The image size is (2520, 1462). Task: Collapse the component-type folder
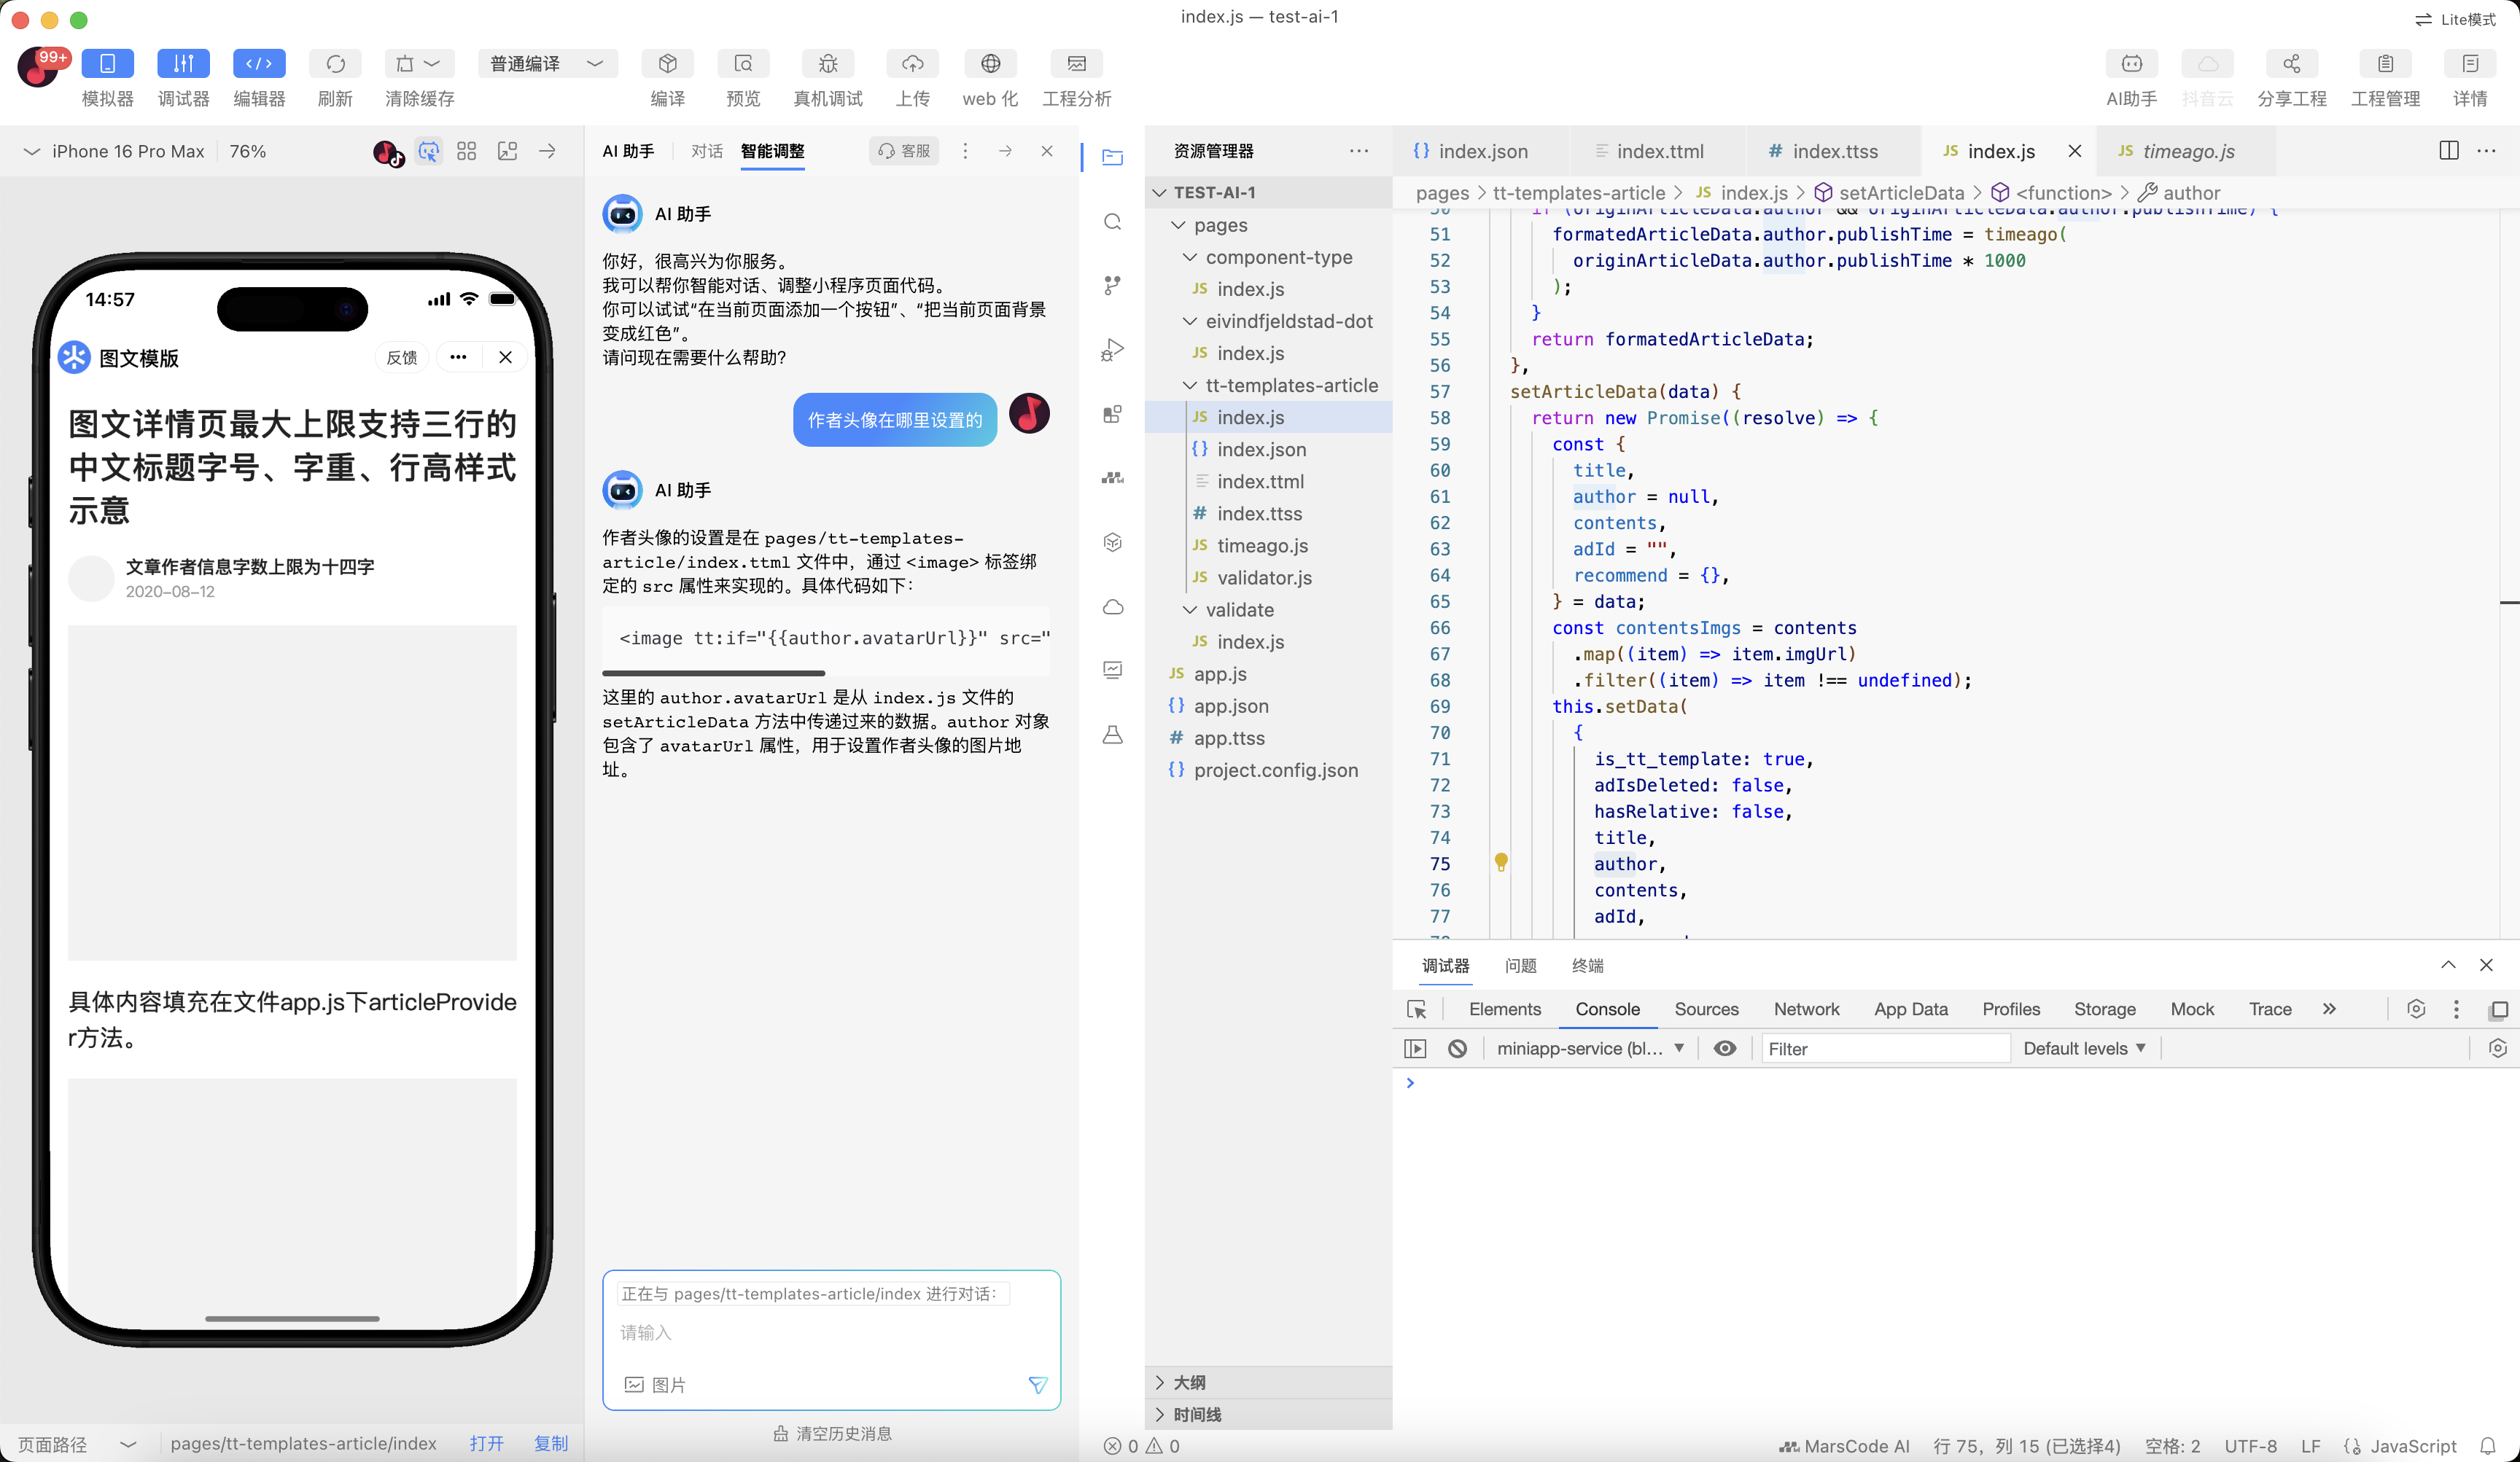click(x=1269, y=257)
